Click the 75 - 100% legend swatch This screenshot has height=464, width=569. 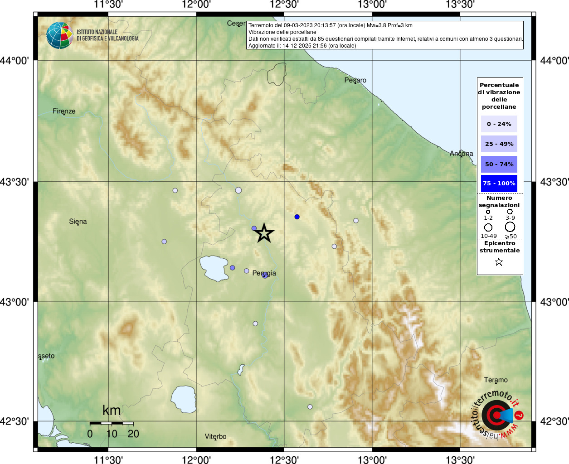pos(499,184)
